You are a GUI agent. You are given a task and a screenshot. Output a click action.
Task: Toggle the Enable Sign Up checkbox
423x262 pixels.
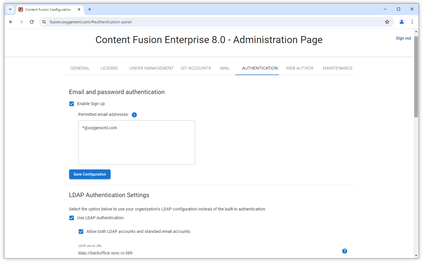(x=71, y=104)
